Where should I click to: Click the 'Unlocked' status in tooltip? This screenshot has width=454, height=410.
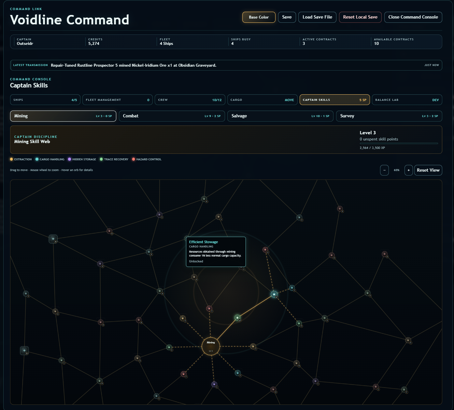tap(196, 261)
